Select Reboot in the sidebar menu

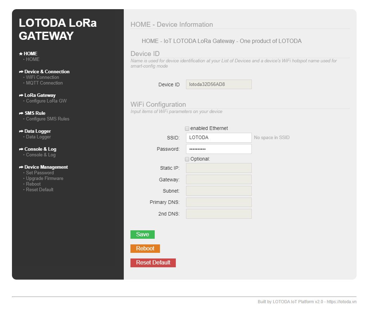coord(33,184)
